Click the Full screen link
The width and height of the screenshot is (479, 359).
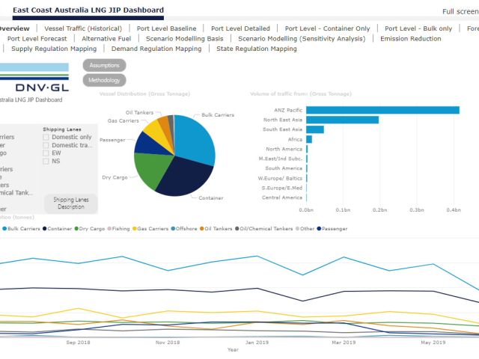pos(460,12)
